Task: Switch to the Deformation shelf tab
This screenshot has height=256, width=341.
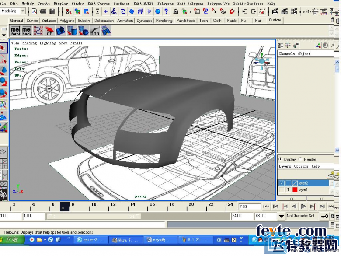Action: [104, 21]
